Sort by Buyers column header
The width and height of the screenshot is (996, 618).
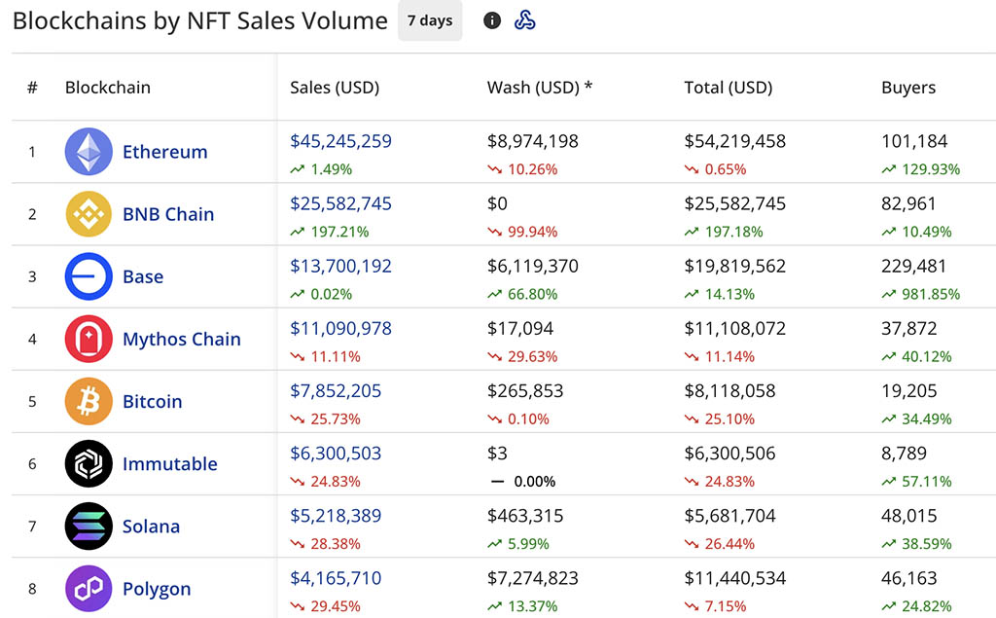coord(908,88)
